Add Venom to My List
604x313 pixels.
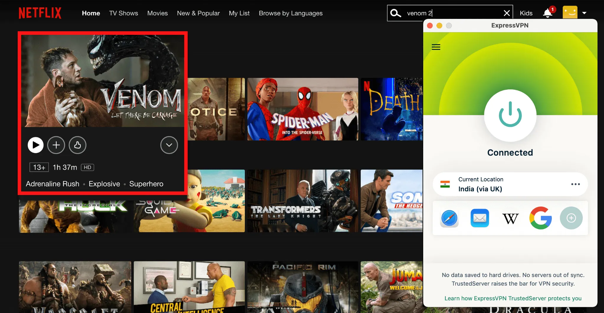tap(56, 145)
